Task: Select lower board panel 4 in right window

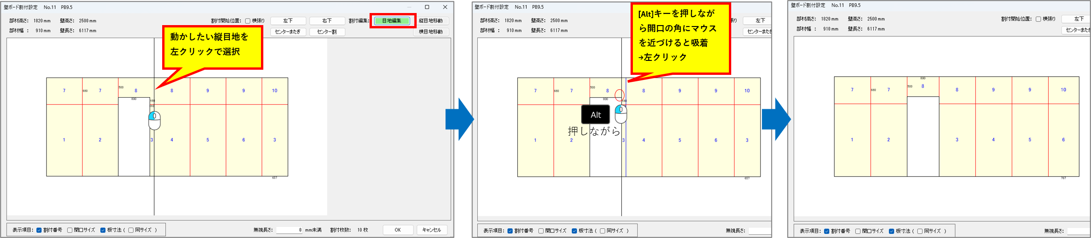Action: 994,140
